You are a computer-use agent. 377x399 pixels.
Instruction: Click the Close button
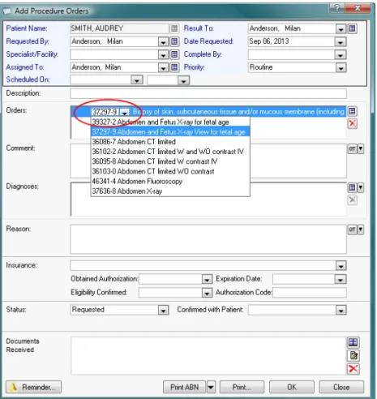(x=341, y=387)
